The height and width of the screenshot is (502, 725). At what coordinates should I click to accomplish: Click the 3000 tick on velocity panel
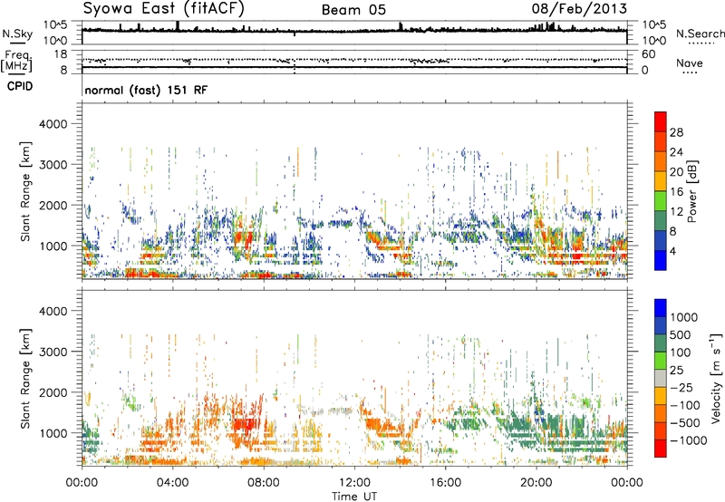(x=53, y=352)
